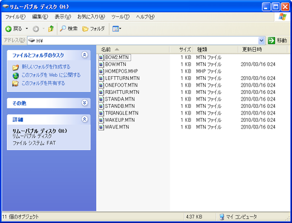Open the Back button history dropdown arrow

pos(27,29)
